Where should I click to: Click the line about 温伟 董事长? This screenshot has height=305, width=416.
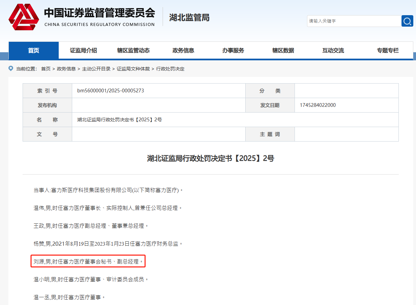[x=108, y=208]
